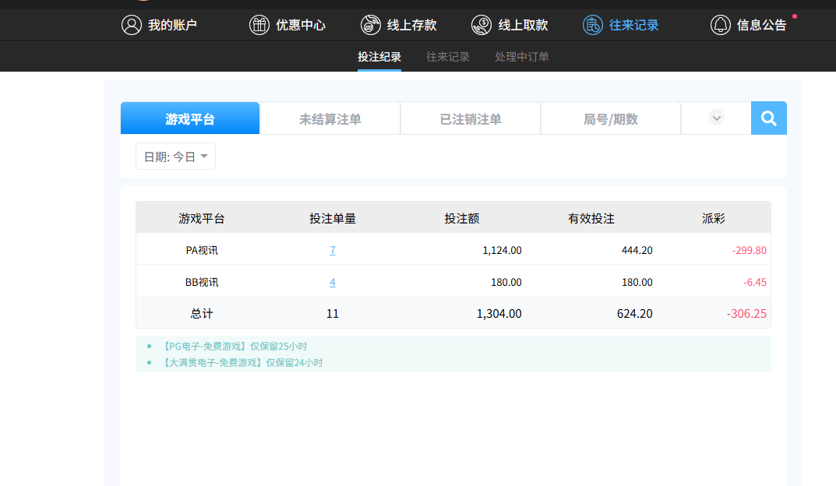Screen dimensions: 836x486
Task: Select the 局号/期数 tab
Action: tap(611, 119)
